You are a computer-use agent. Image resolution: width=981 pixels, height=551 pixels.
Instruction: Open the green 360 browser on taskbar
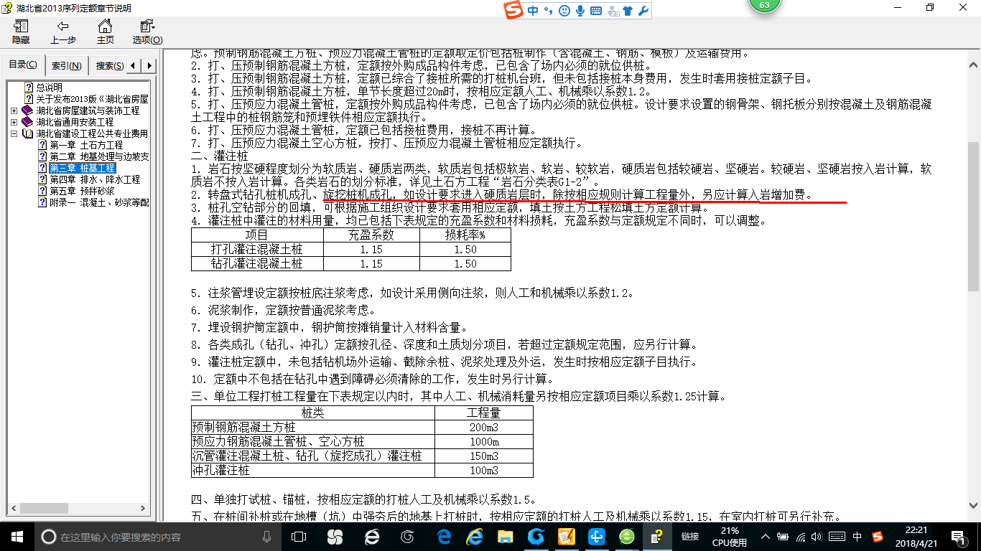(627, 537)
